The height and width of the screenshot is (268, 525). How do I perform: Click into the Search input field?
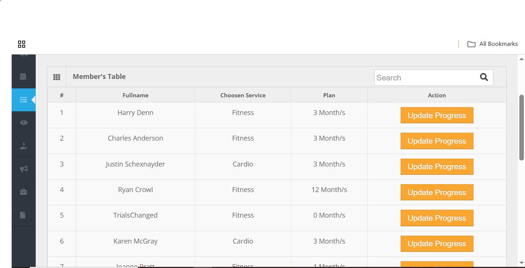tap(425, 78)
